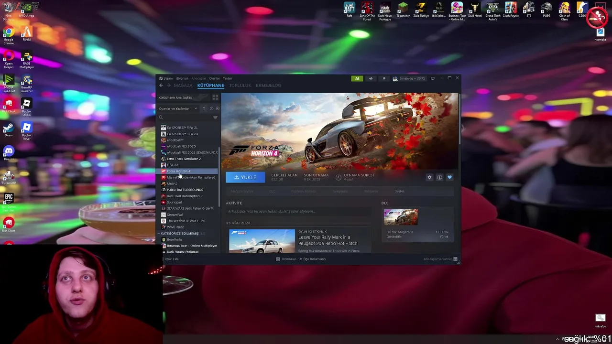Click the ready-to-play filter icon
Image resolution: width=612 pixels, height=344 pixels.
pos(218,108)
